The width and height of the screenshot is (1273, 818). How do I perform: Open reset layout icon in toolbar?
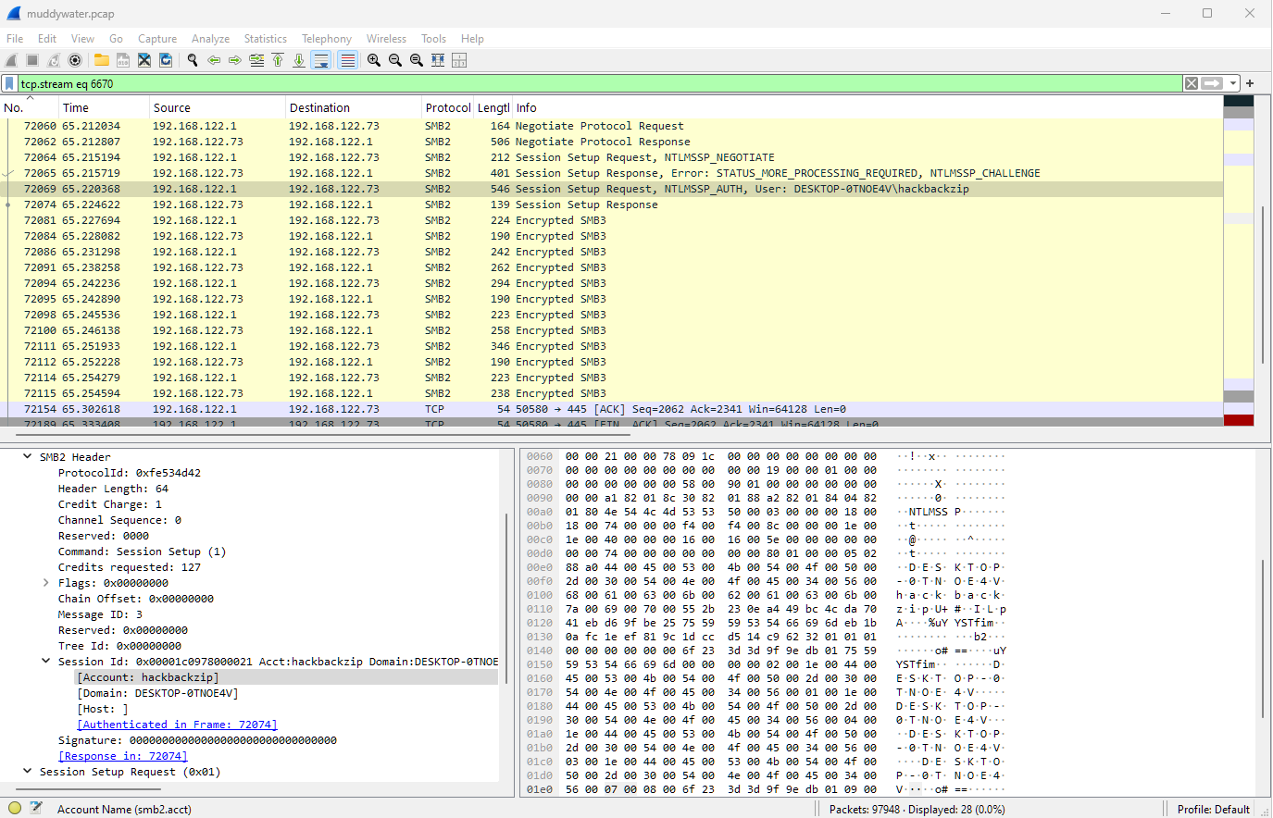(x=459, y=60)
